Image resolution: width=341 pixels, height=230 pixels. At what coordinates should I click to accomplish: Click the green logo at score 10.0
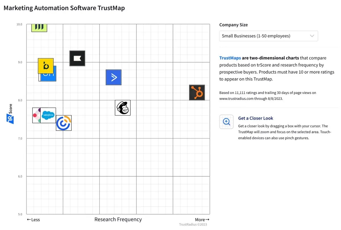(x=39, y=28)
